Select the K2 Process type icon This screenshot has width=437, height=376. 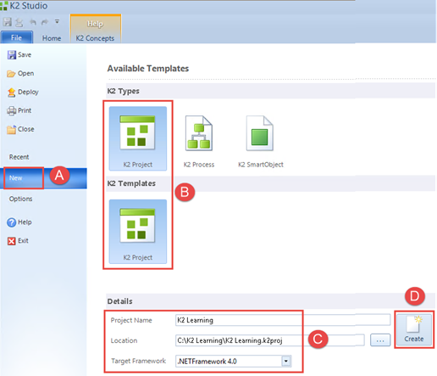(199, 141)
